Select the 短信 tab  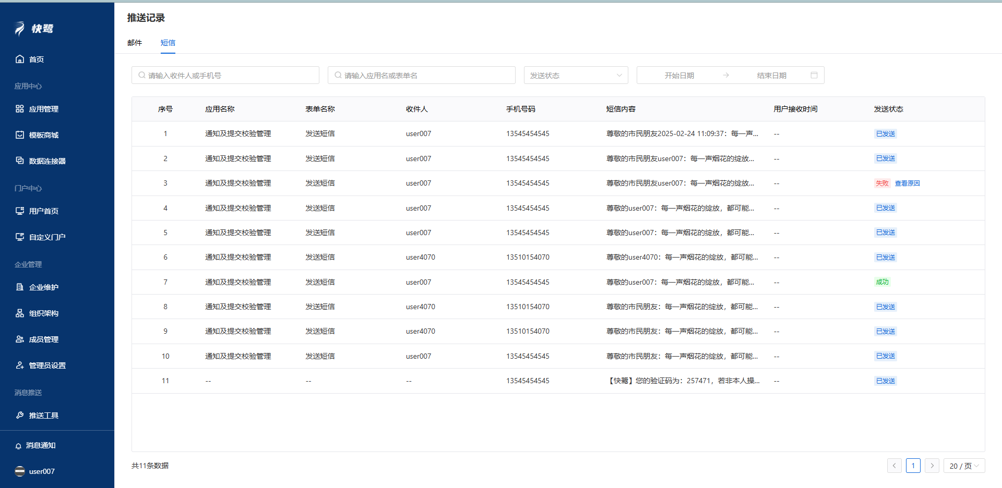click(x=168, y=43)
